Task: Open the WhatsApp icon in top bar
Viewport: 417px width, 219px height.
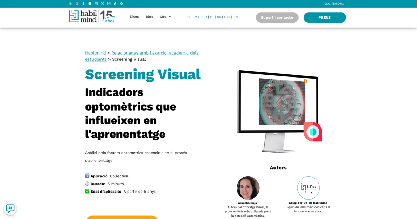Action: tap(103, 3)
